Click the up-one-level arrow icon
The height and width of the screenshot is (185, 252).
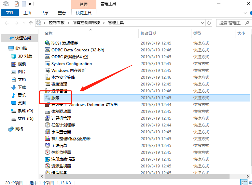coord(31,23)
